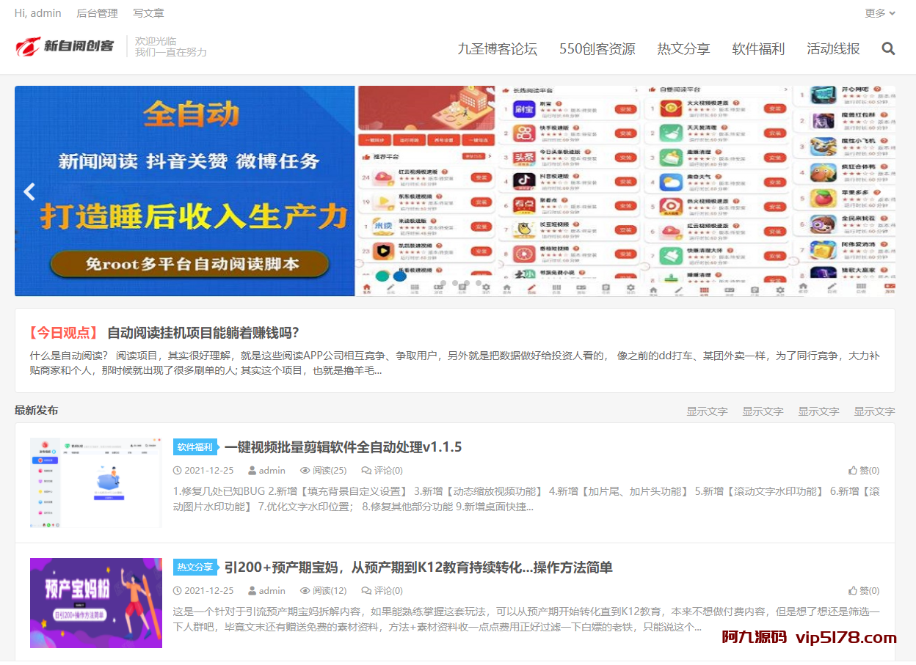The image size is (916, 665).
Task: Like the video software post 赞(0)
Action: (x=864, y=471)
